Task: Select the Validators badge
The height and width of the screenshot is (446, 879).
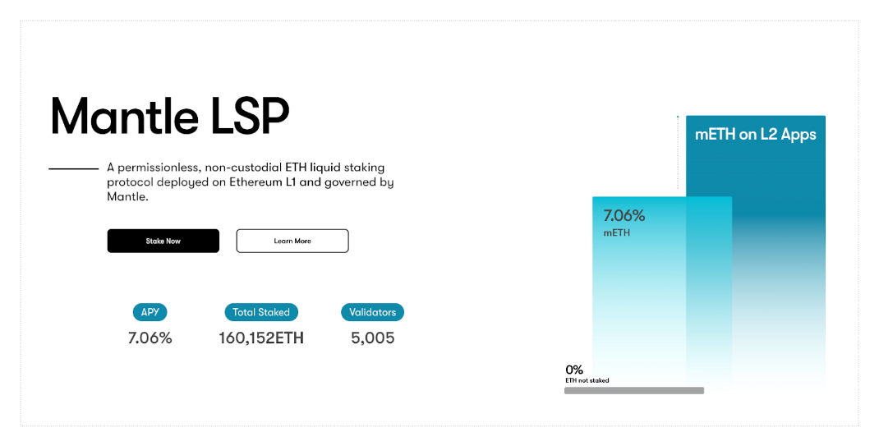Action: tap(372, 312)
